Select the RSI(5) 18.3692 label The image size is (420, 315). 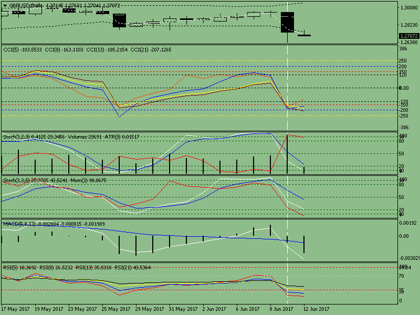pos(20,268)
